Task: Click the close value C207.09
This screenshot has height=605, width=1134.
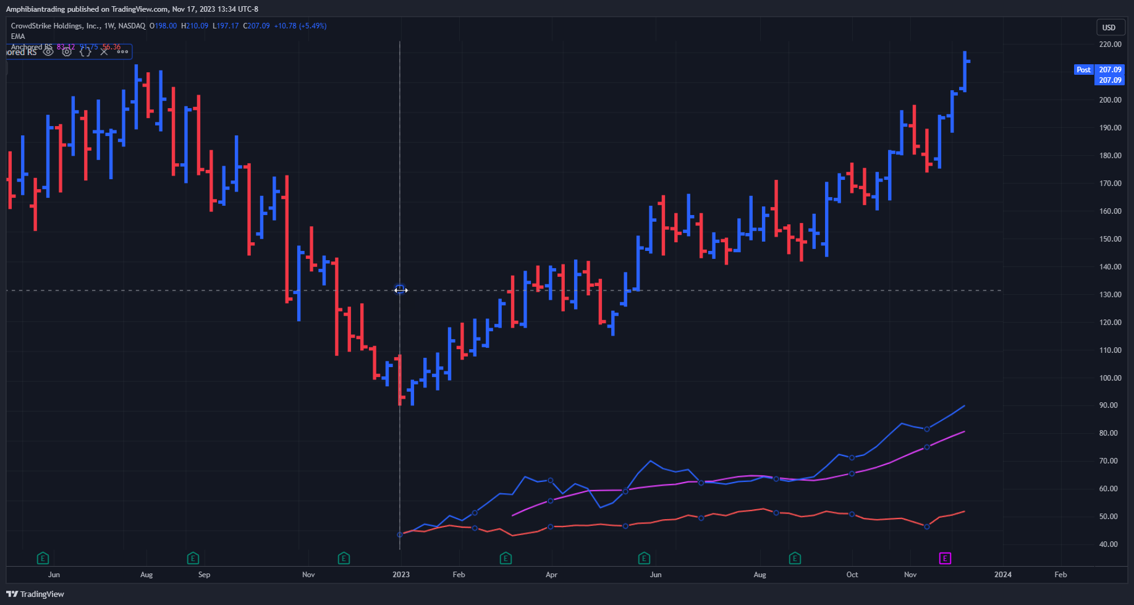Action: point(256,26)
